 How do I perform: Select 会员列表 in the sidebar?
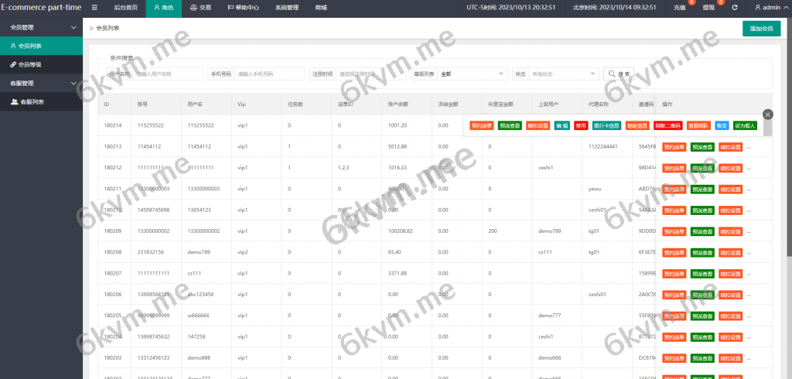(x=42, y=46)
